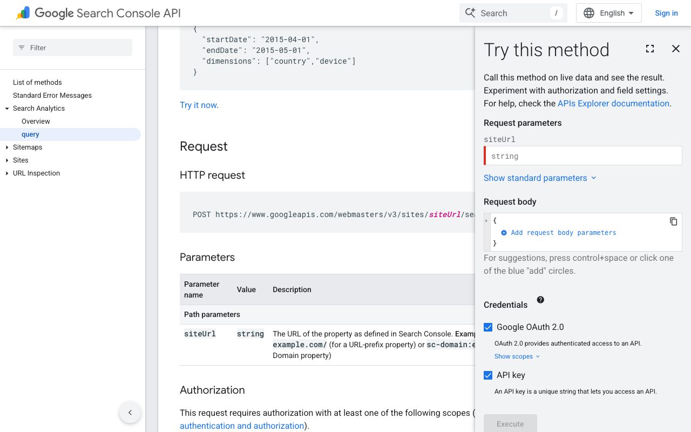Click the filter icon in sidebar

point(22,48)
